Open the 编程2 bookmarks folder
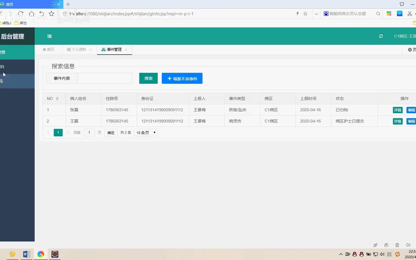The image size is (416, 260). 6,23
